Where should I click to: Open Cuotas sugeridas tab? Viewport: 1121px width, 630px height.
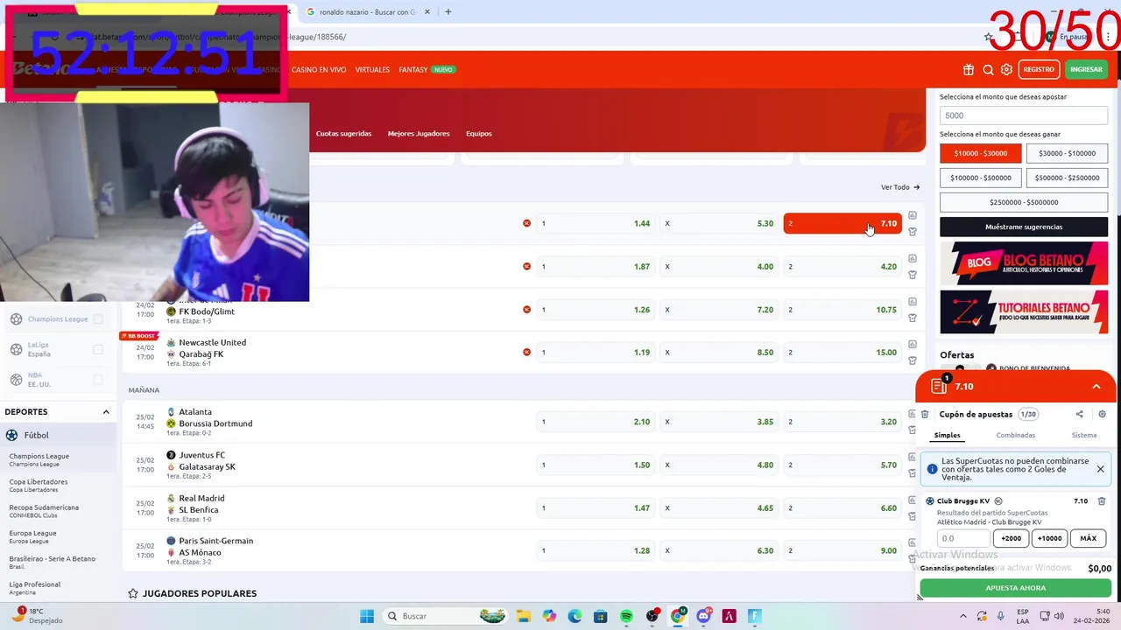[343, 134]
